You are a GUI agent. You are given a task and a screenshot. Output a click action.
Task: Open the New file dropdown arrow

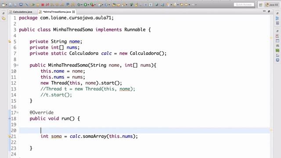click(7, 5)
